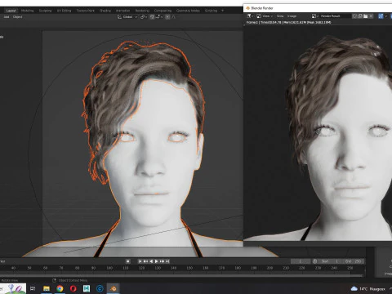Jump to next keyframe
The image size is (392, 294).
click(163, 261)
